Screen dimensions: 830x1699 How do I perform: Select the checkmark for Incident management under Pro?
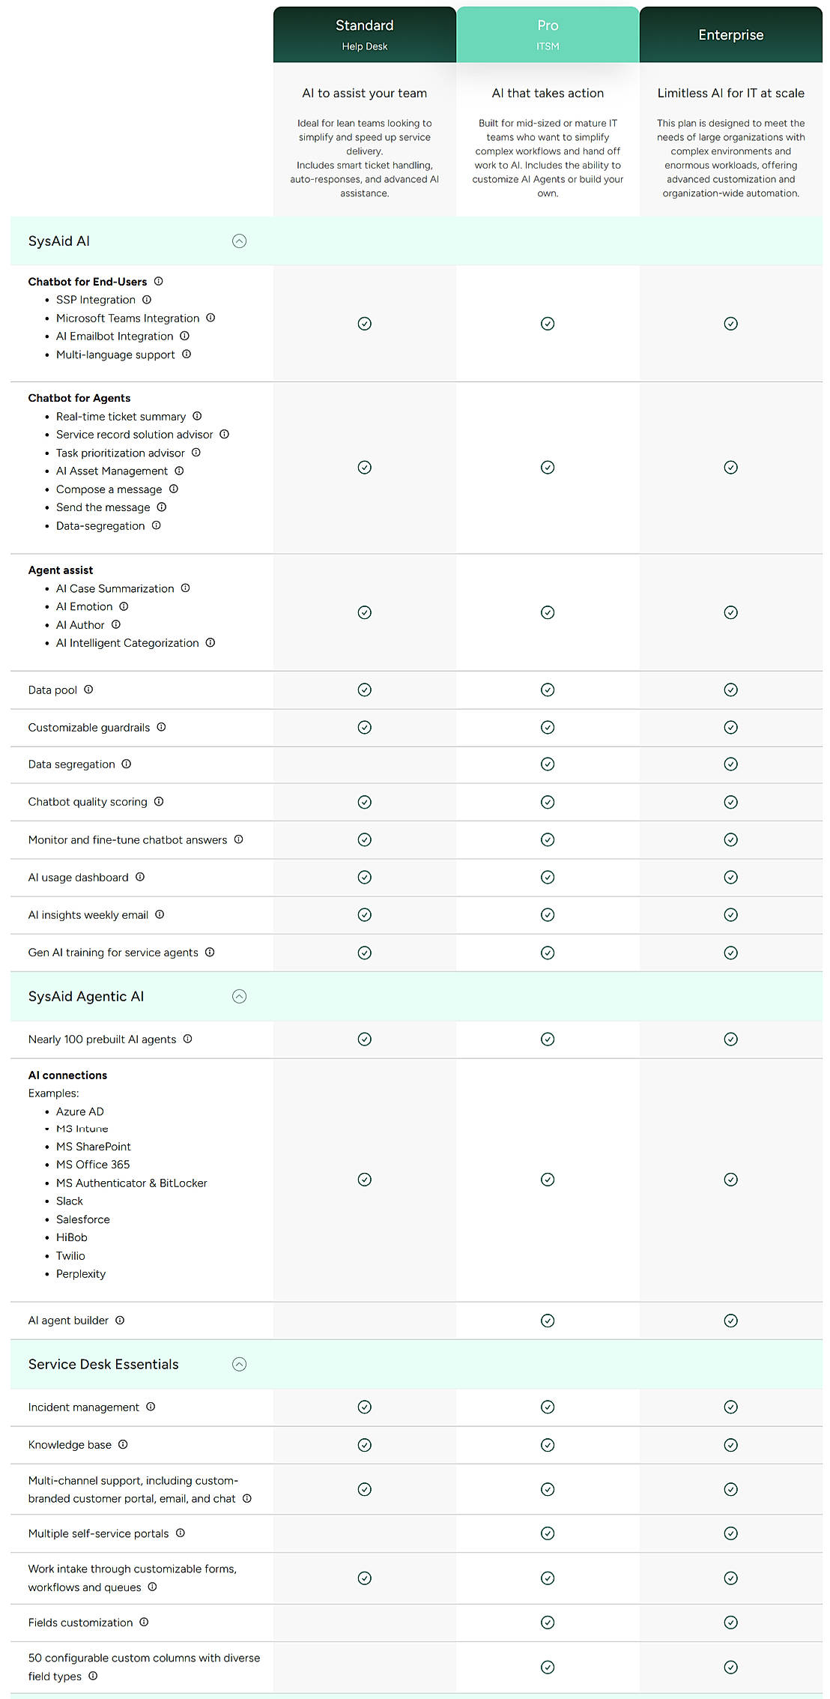tap(548, 1407)
